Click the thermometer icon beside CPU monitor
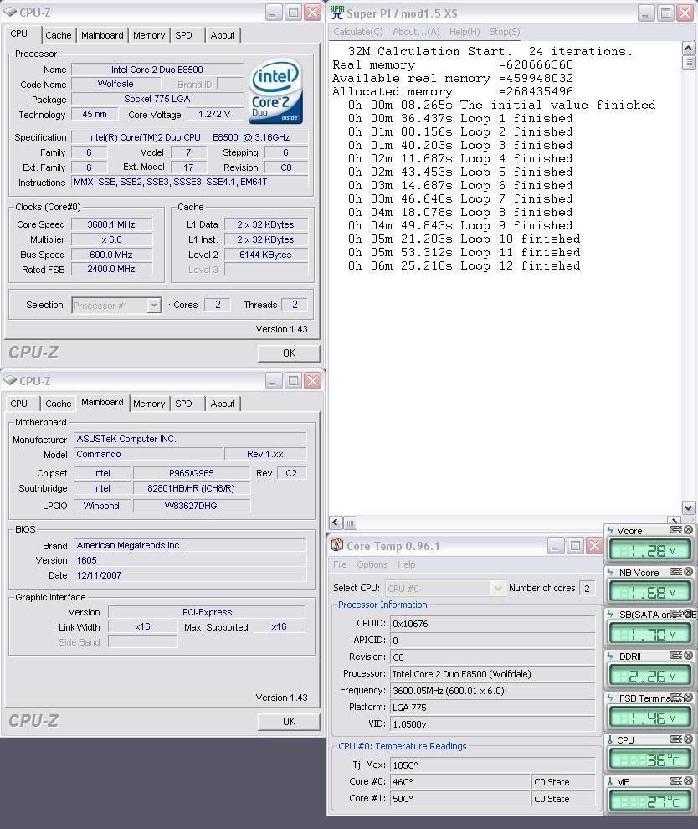Viewport: 698px width, 829px height. click(610, 739)
